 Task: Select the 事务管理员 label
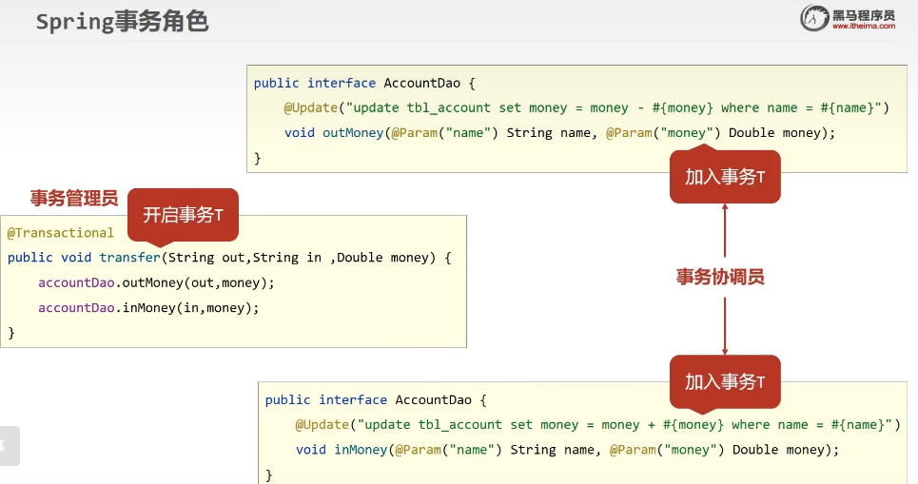pos(74,198)
